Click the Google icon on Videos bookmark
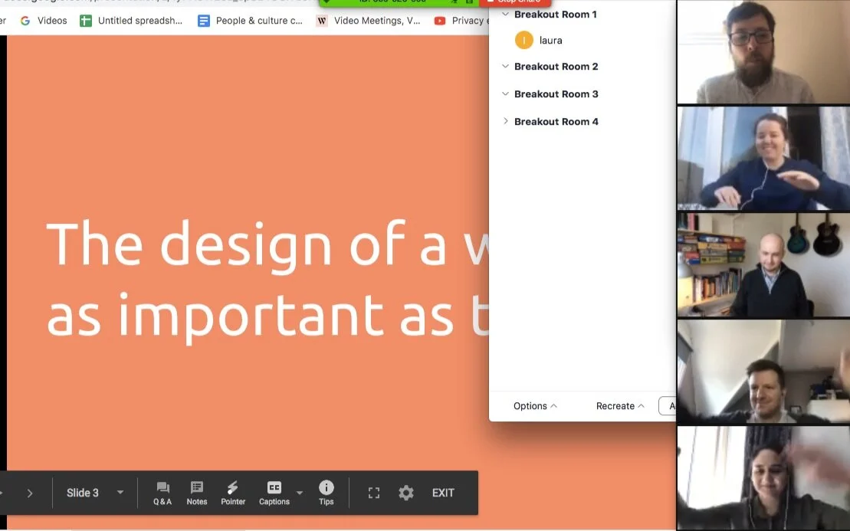850x531 pixels. [x=25, y=21]
